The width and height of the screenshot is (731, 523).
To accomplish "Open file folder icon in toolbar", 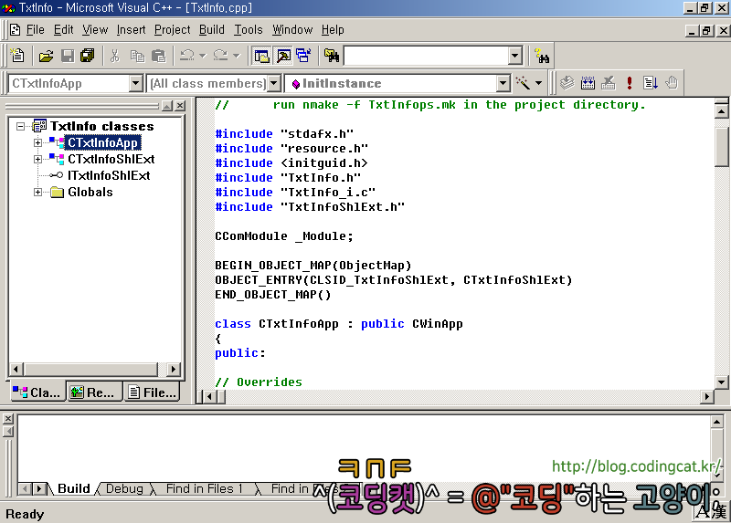I will click(47, 56).
